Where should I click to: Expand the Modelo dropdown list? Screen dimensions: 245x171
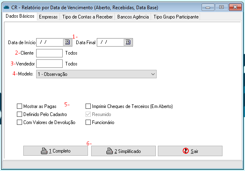tap(153, 74)
